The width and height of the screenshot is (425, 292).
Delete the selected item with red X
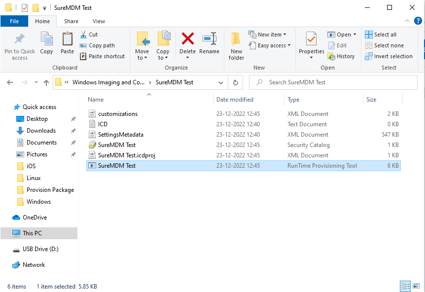187,38
